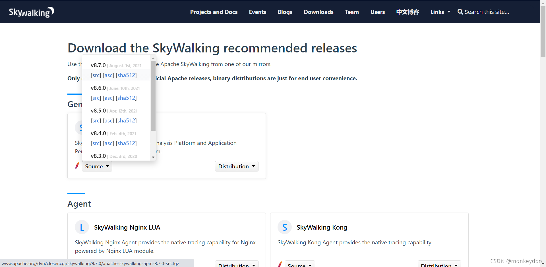This screenshot has height=267, width=546.
Task: Download v8.4.0 [src] link
Action: pyautogui.click(x=96, y=143)
